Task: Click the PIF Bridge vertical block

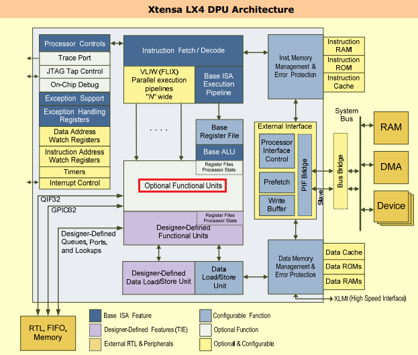Action: [305, 175]
